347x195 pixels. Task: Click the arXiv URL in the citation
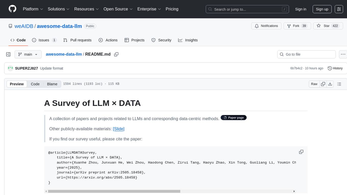click(x=102, y=177)
